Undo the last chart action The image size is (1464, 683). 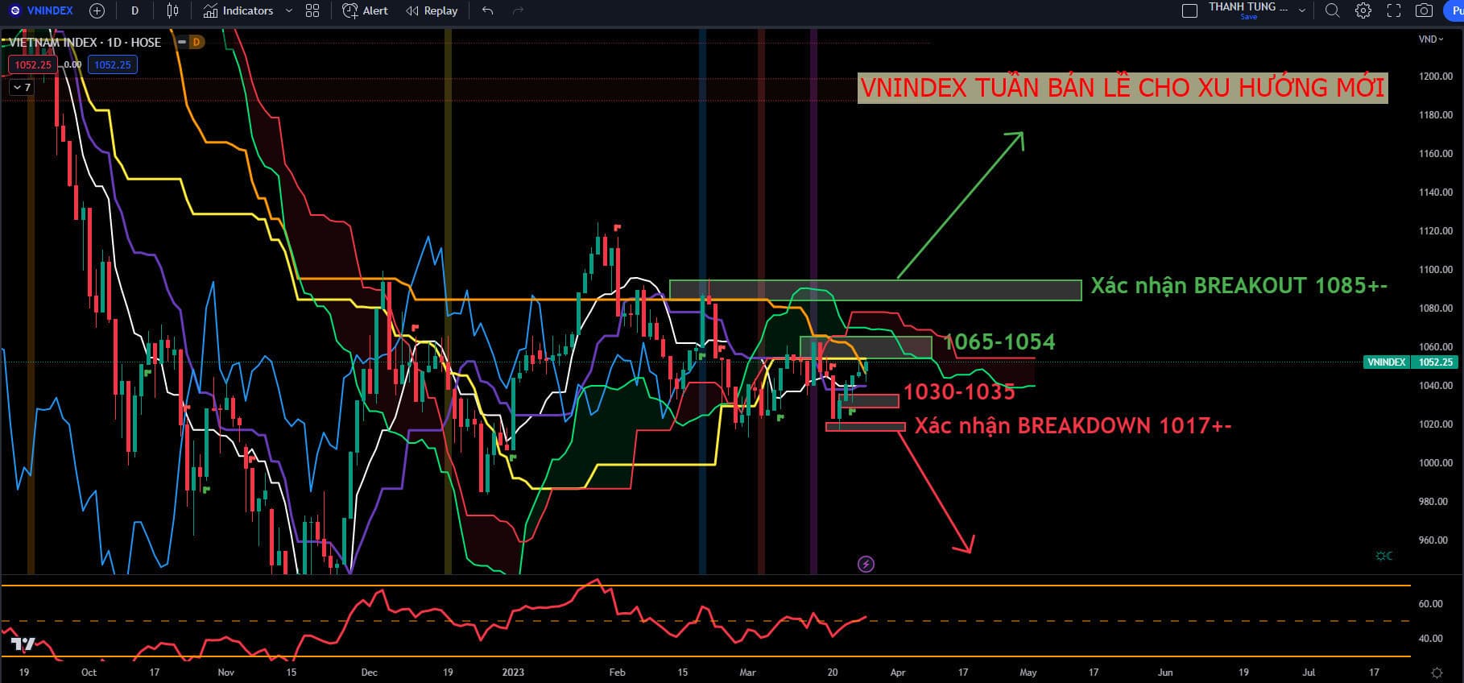tap(487, 10)
